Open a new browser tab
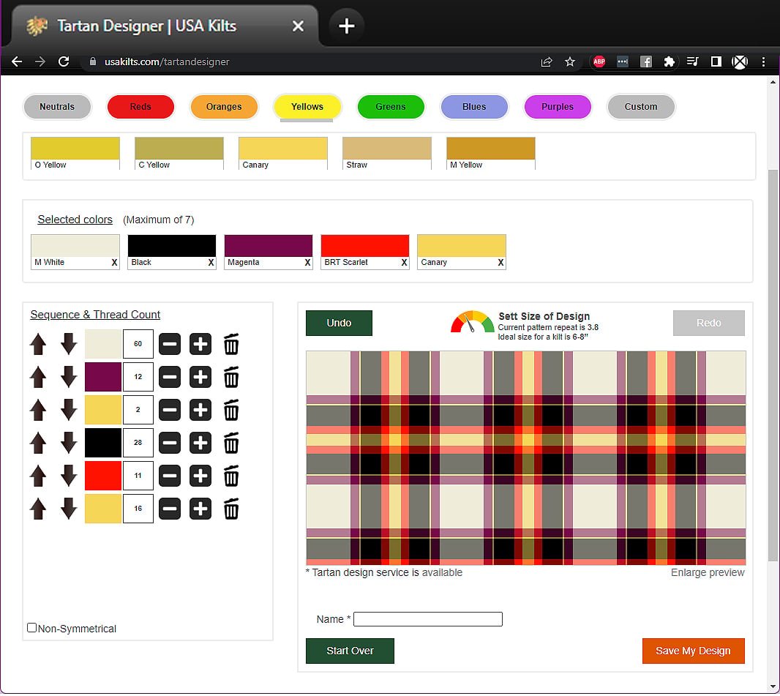Screen dimensions: 780x696 point(346,26)
